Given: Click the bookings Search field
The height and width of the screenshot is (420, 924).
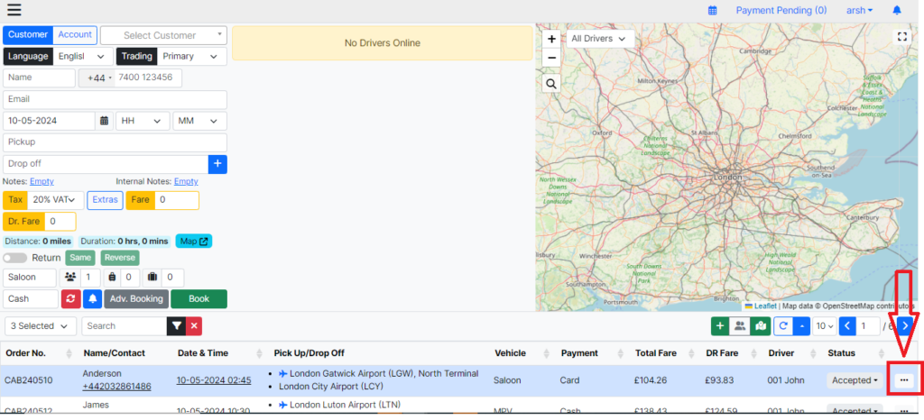Looking at the screenshot, I should pyautogui.click(x=125, y=326).
